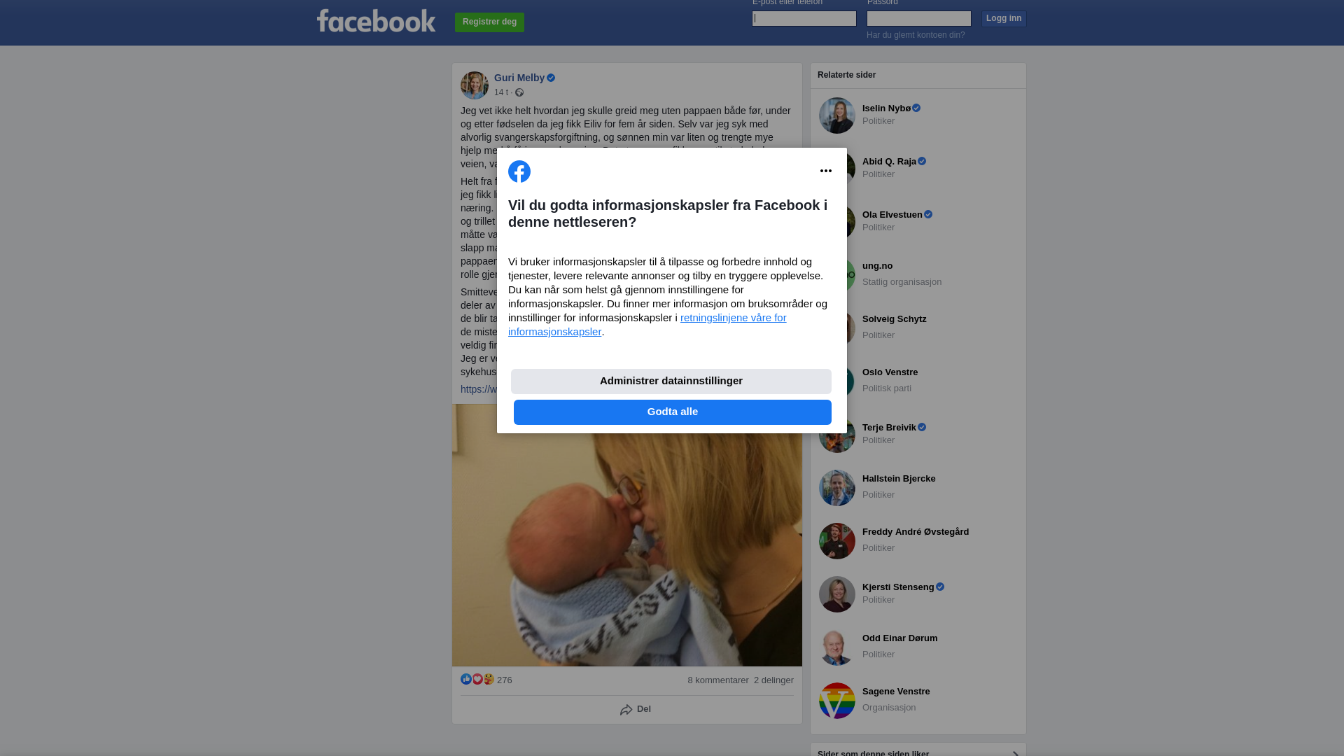Click the 'Registrer deg' button

(489, 22)
